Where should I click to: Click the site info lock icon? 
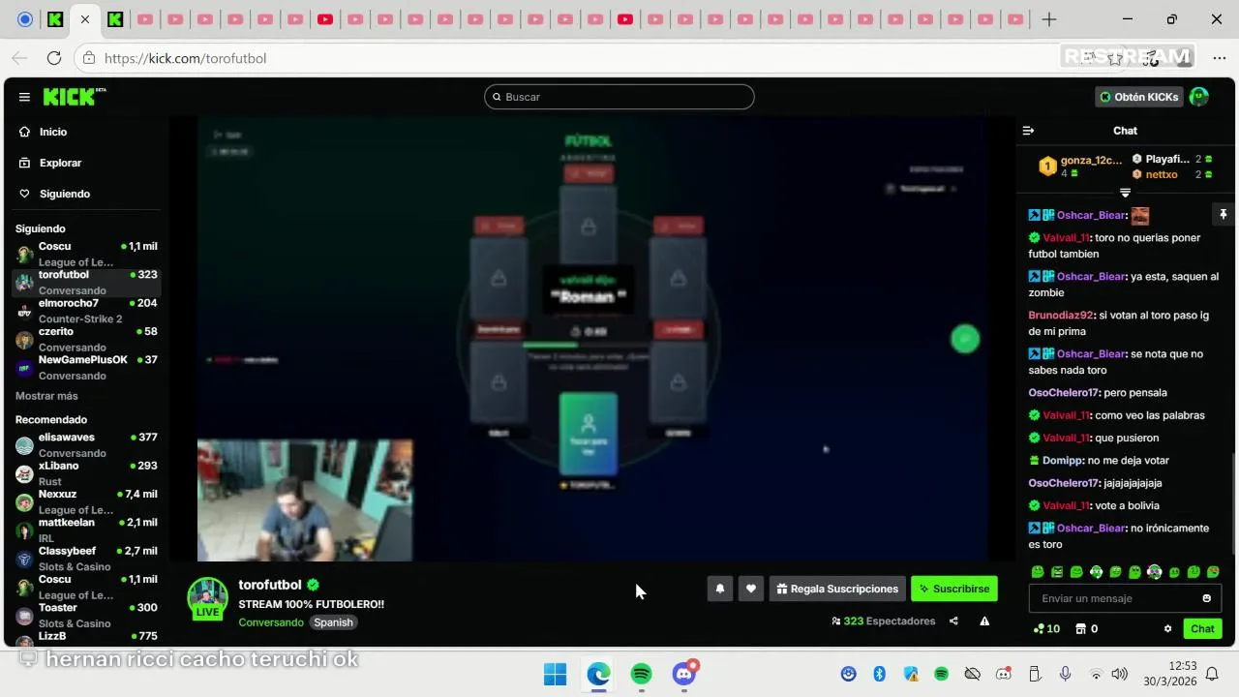pyautogui.click(x=89, y=58)
